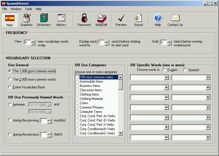
Task: Select 'during the previous month(s)' radio button
Action: 10,120
